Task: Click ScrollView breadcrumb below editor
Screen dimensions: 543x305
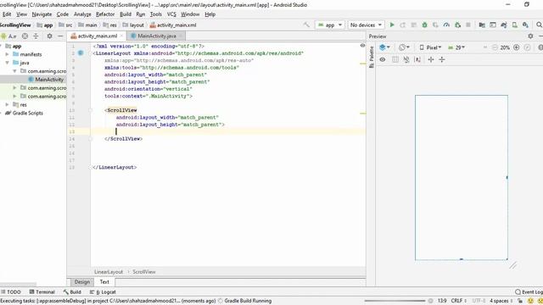Action: click(x=144, y=272)
